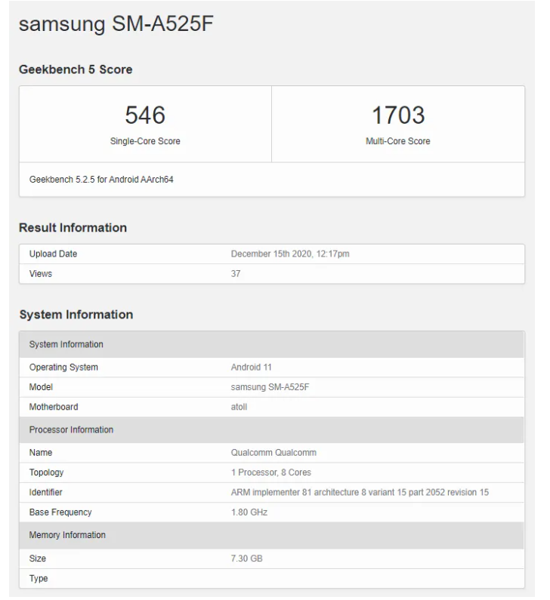This screenshot has height=600, width=550.
Task: Click the Upload Date label
Action: click(x=53, y=254)
